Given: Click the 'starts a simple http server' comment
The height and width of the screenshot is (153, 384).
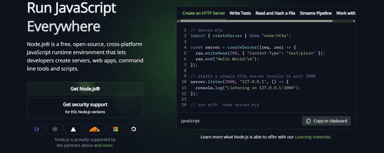Looking at the screenshot, I should coord(253,76).
